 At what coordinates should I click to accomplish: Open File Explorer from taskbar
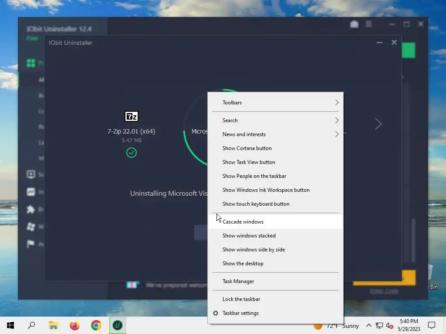[x=53, y=325]
